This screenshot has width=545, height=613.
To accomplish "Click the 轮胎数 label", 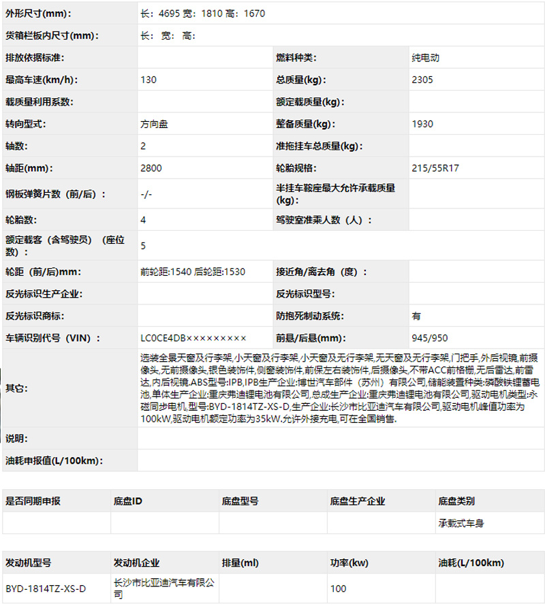I will click(21, 220).
